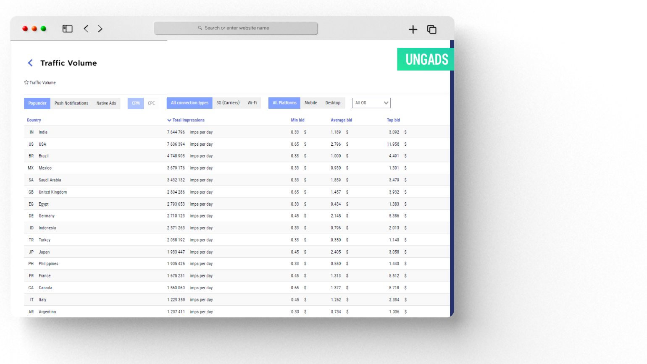Select the CPM pricing toggle

pos(136,103)
